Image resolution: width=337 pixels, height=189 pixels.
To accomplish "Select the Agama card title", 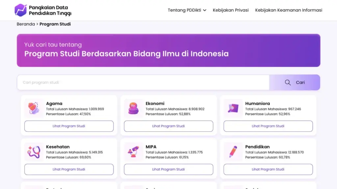I will pos(54,103).
